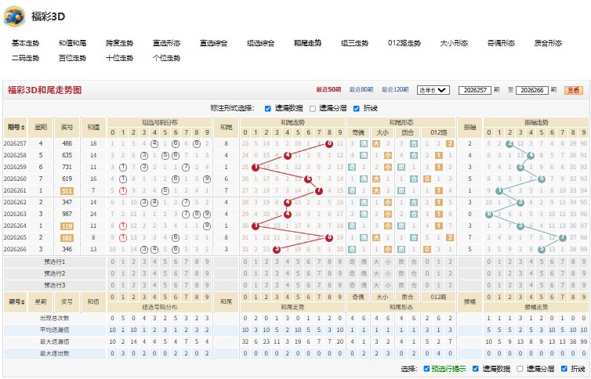The height and width of the screenshot is (379, 591).
Task: Show the 最近120期 results link
Action: click(x=395, y=89)
